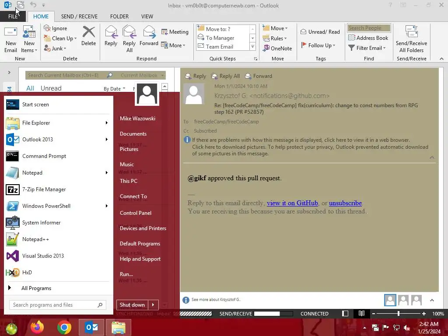The height and width of the screenshot is (336, 448).
Task: Show Unread messages filter
Action: click(x=51, y=88)
